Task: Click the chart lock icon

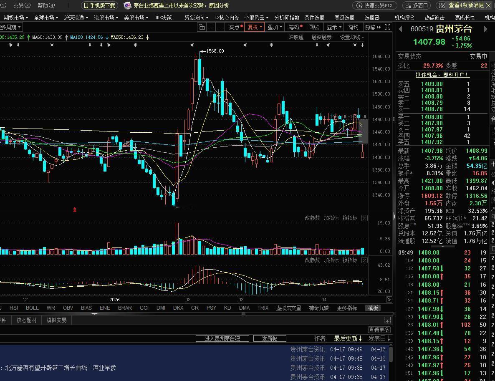Action: (202, 27)
